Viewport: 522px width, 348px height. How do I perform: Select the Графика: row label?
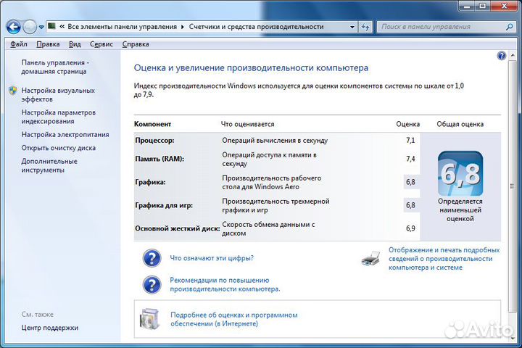click(x=150, y=182)
